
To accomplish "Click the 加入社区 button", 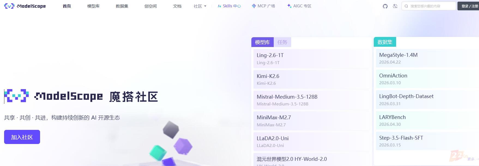I will pos(22,137).
